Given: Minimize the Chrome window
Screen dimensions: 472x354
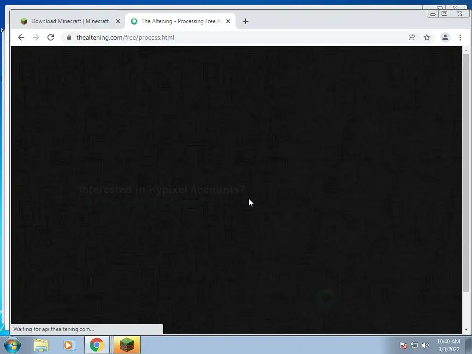Looking at the screenshot, I should pos(433,13).
